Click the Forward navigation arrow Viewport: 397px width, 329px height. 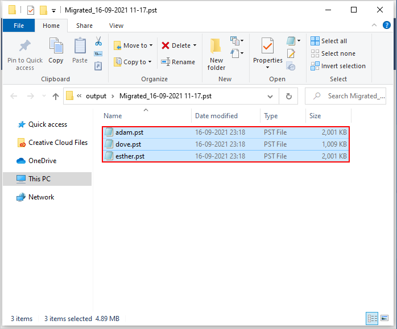30,96
